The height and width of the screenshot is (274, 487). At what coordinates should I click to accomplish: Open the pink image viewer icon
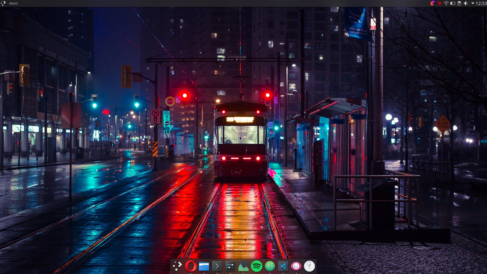[296, 266]
